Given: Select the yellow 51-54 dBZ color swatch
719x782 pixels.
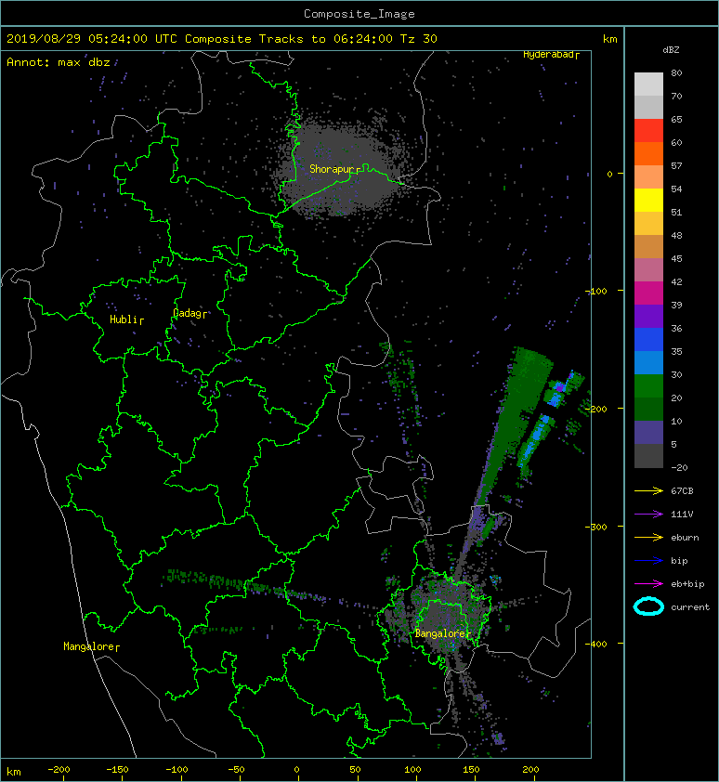Looking at the screenshot, I should 648,201.
